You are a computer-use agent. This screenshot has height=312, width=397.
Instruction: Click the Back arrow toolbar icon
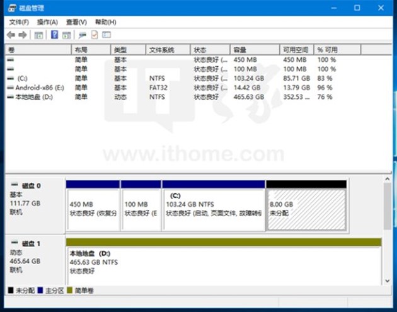pos(11,35)
